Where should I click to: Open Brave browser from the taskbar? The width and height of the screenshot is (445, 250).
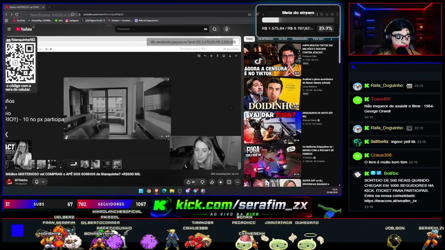click(156, 191)
